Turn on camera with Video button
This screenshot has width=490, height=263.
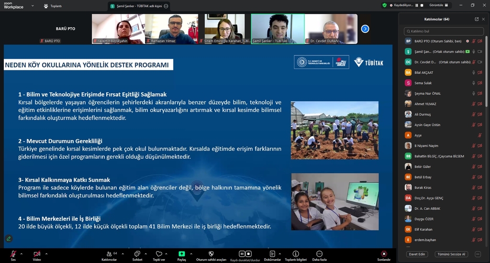(37, 253)
